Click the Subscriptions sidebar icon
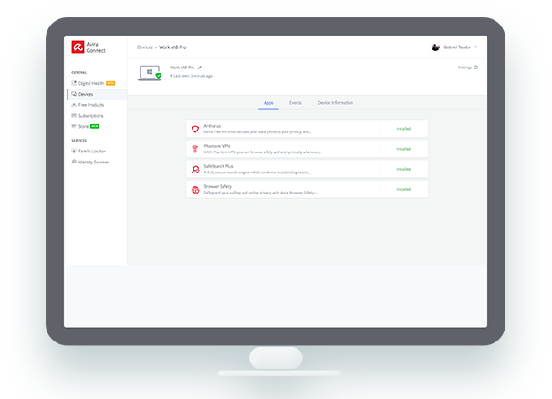Screen dimensions: 552x399 coord(74,116)
